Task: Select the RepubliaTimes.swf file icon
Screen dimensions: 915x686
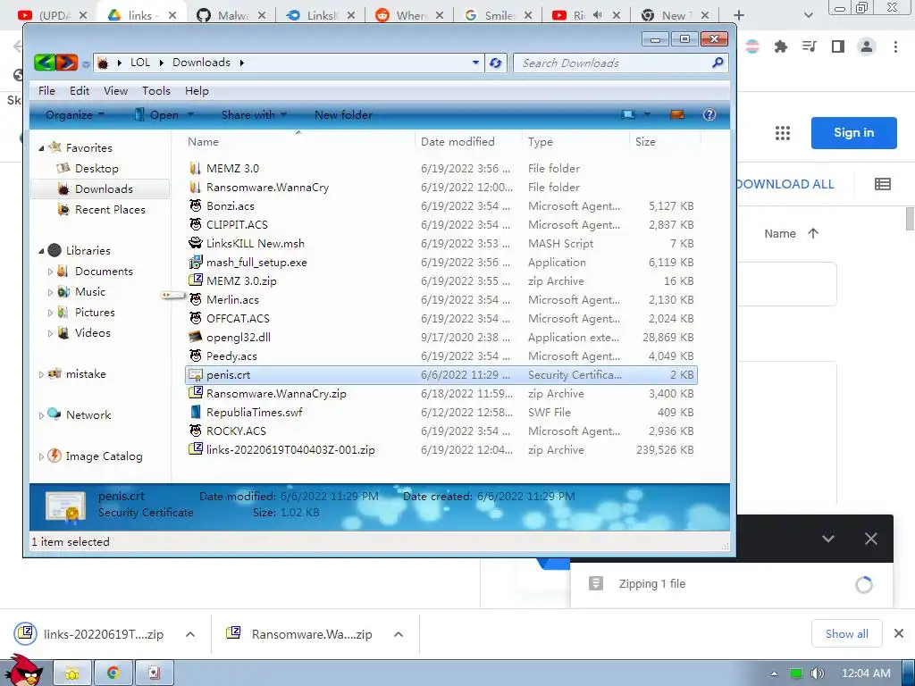Action: (x=196, y=412)
